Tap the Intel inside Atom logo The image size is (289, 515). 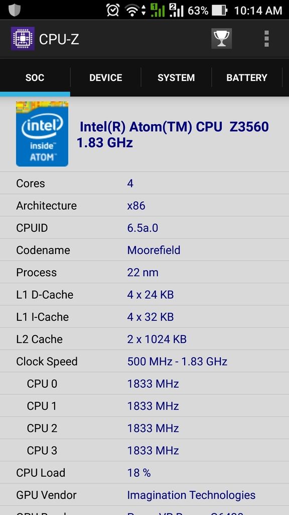coord(42,134)
